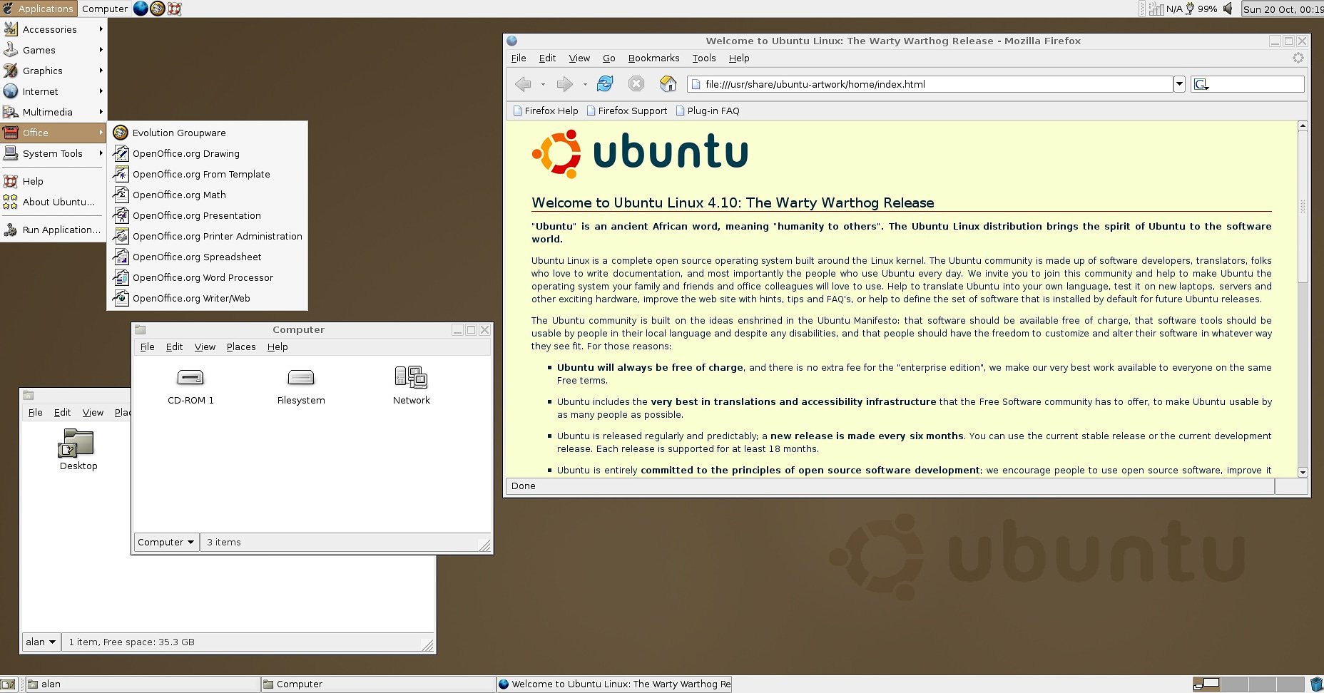1324x693 pixels.
Task: Click the Show Desktop button in bottom panel
Action: pos(7,684)
